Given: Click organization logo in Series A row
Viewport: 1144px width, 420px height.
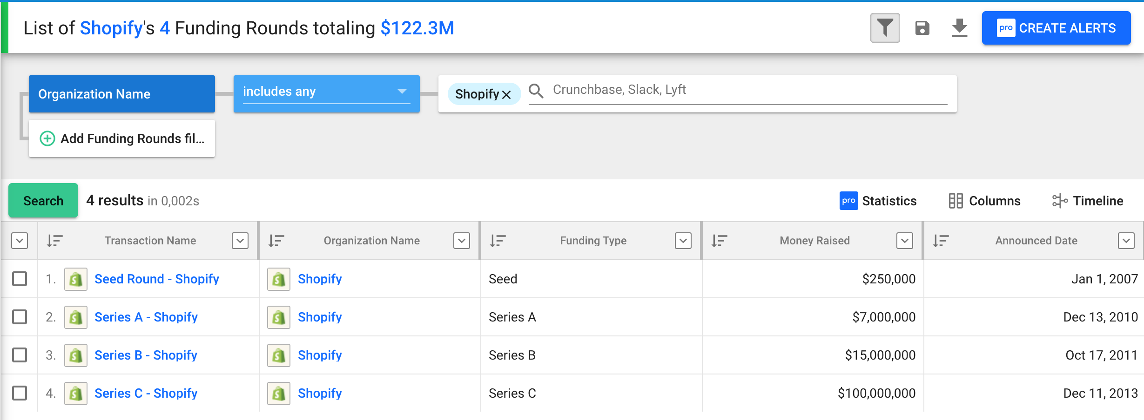Looking at the screenshot, I should point(279,317).
